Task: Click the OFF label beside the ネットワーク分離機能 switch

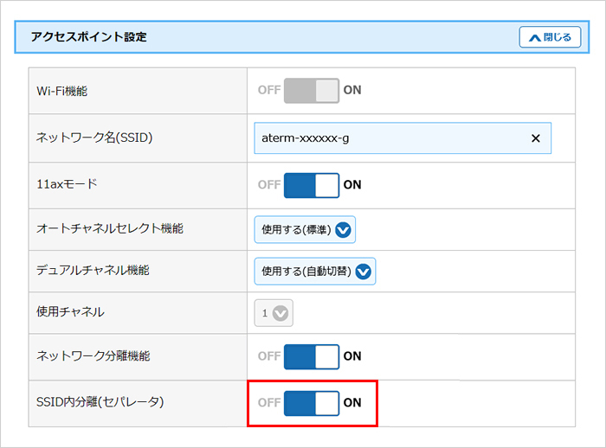Action: (x=269, y=356)
